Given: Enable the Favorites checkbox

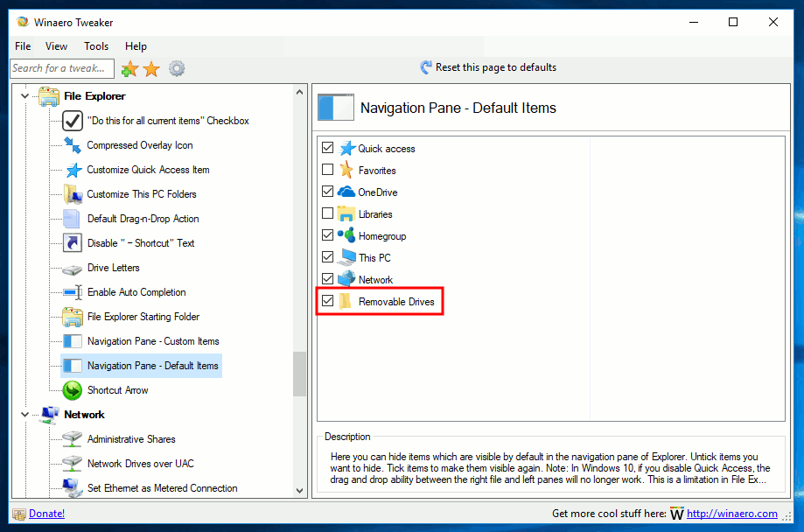Looking at the screenshot, I should [x=327, y=170].
